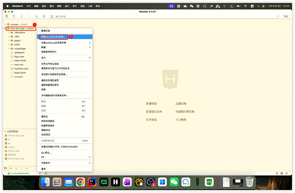Click the 入门教程 link

pyautogui.click(x=181, y=120)
